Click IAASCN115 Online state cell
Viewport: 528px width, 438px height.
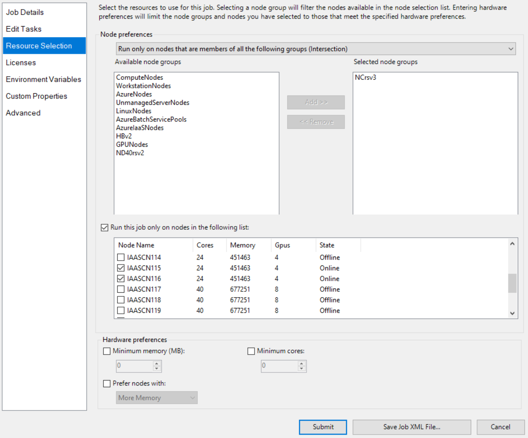330,268
